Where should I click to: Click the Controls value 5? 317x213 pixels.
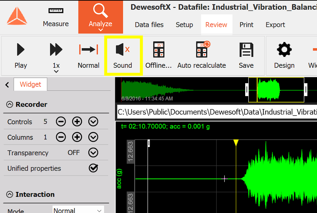tap(45, 121)
